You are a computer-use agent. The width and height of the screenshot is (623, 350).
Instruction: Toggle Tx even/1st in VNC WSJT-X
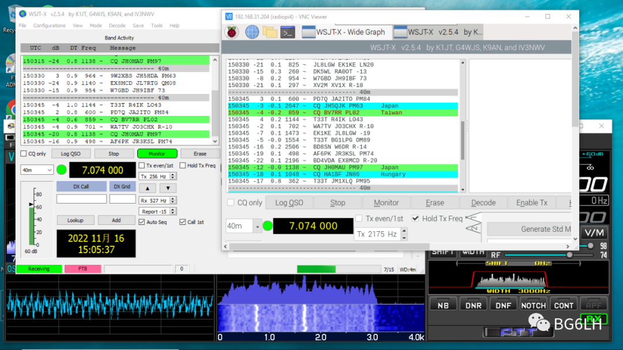pos(359,219)
